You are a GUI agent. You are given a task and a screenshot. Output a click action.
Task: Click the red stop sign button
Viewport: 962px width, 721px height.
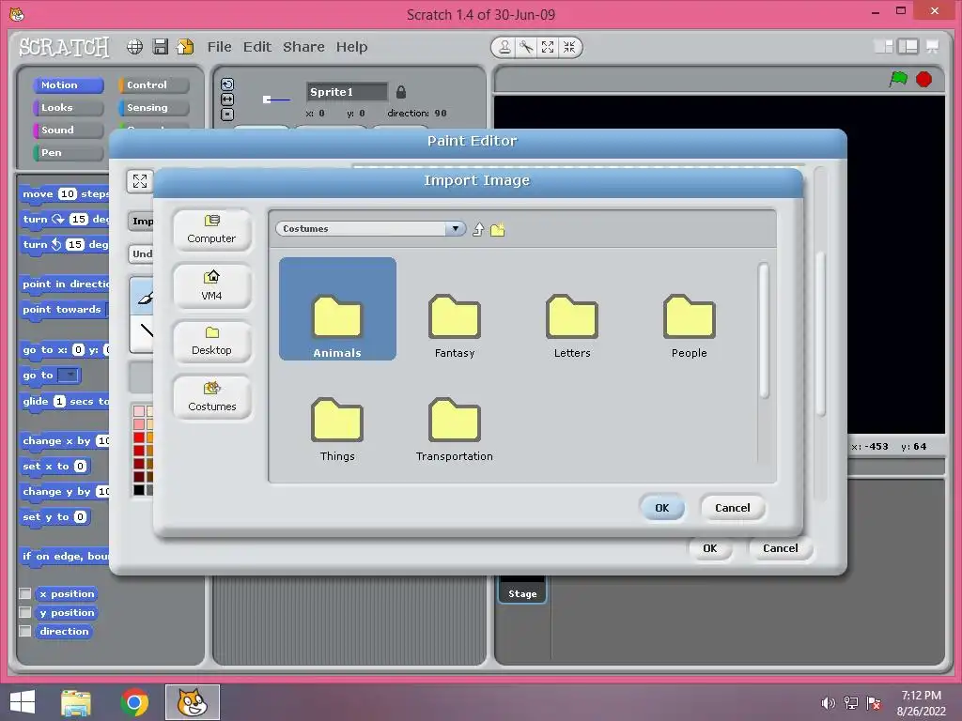tap(924, 79)
